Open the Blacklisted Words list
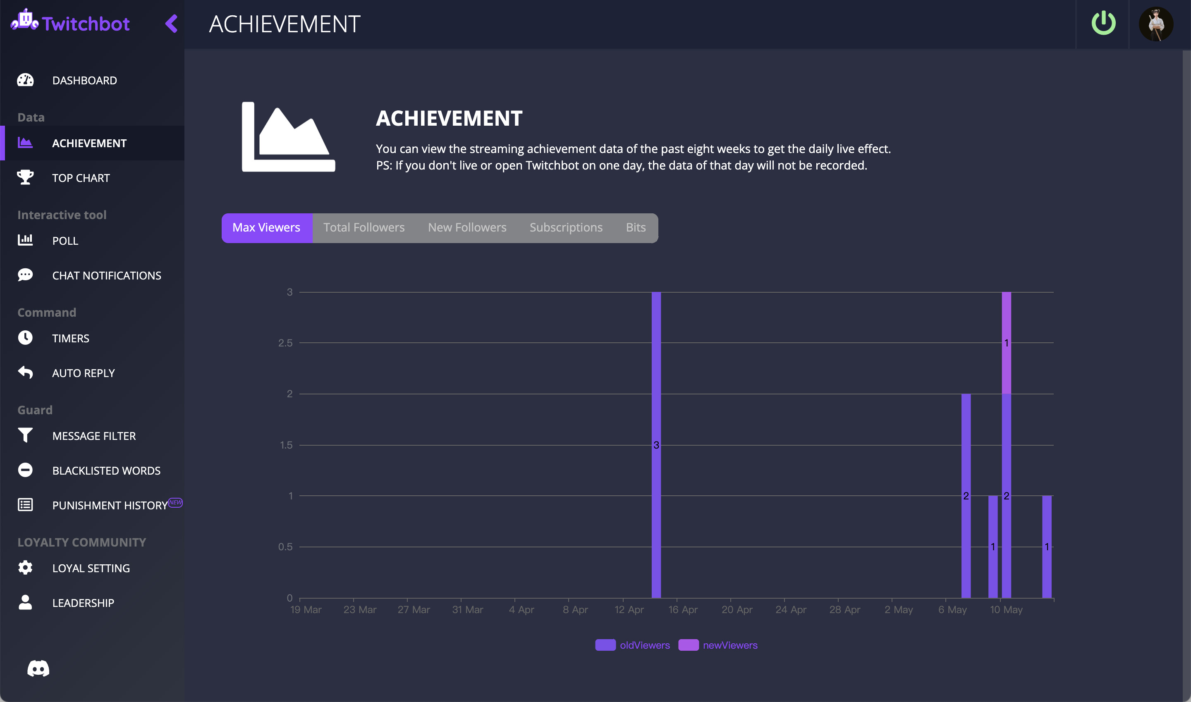The width and height of the screenshot is (1191, 702). pos(106,470)
